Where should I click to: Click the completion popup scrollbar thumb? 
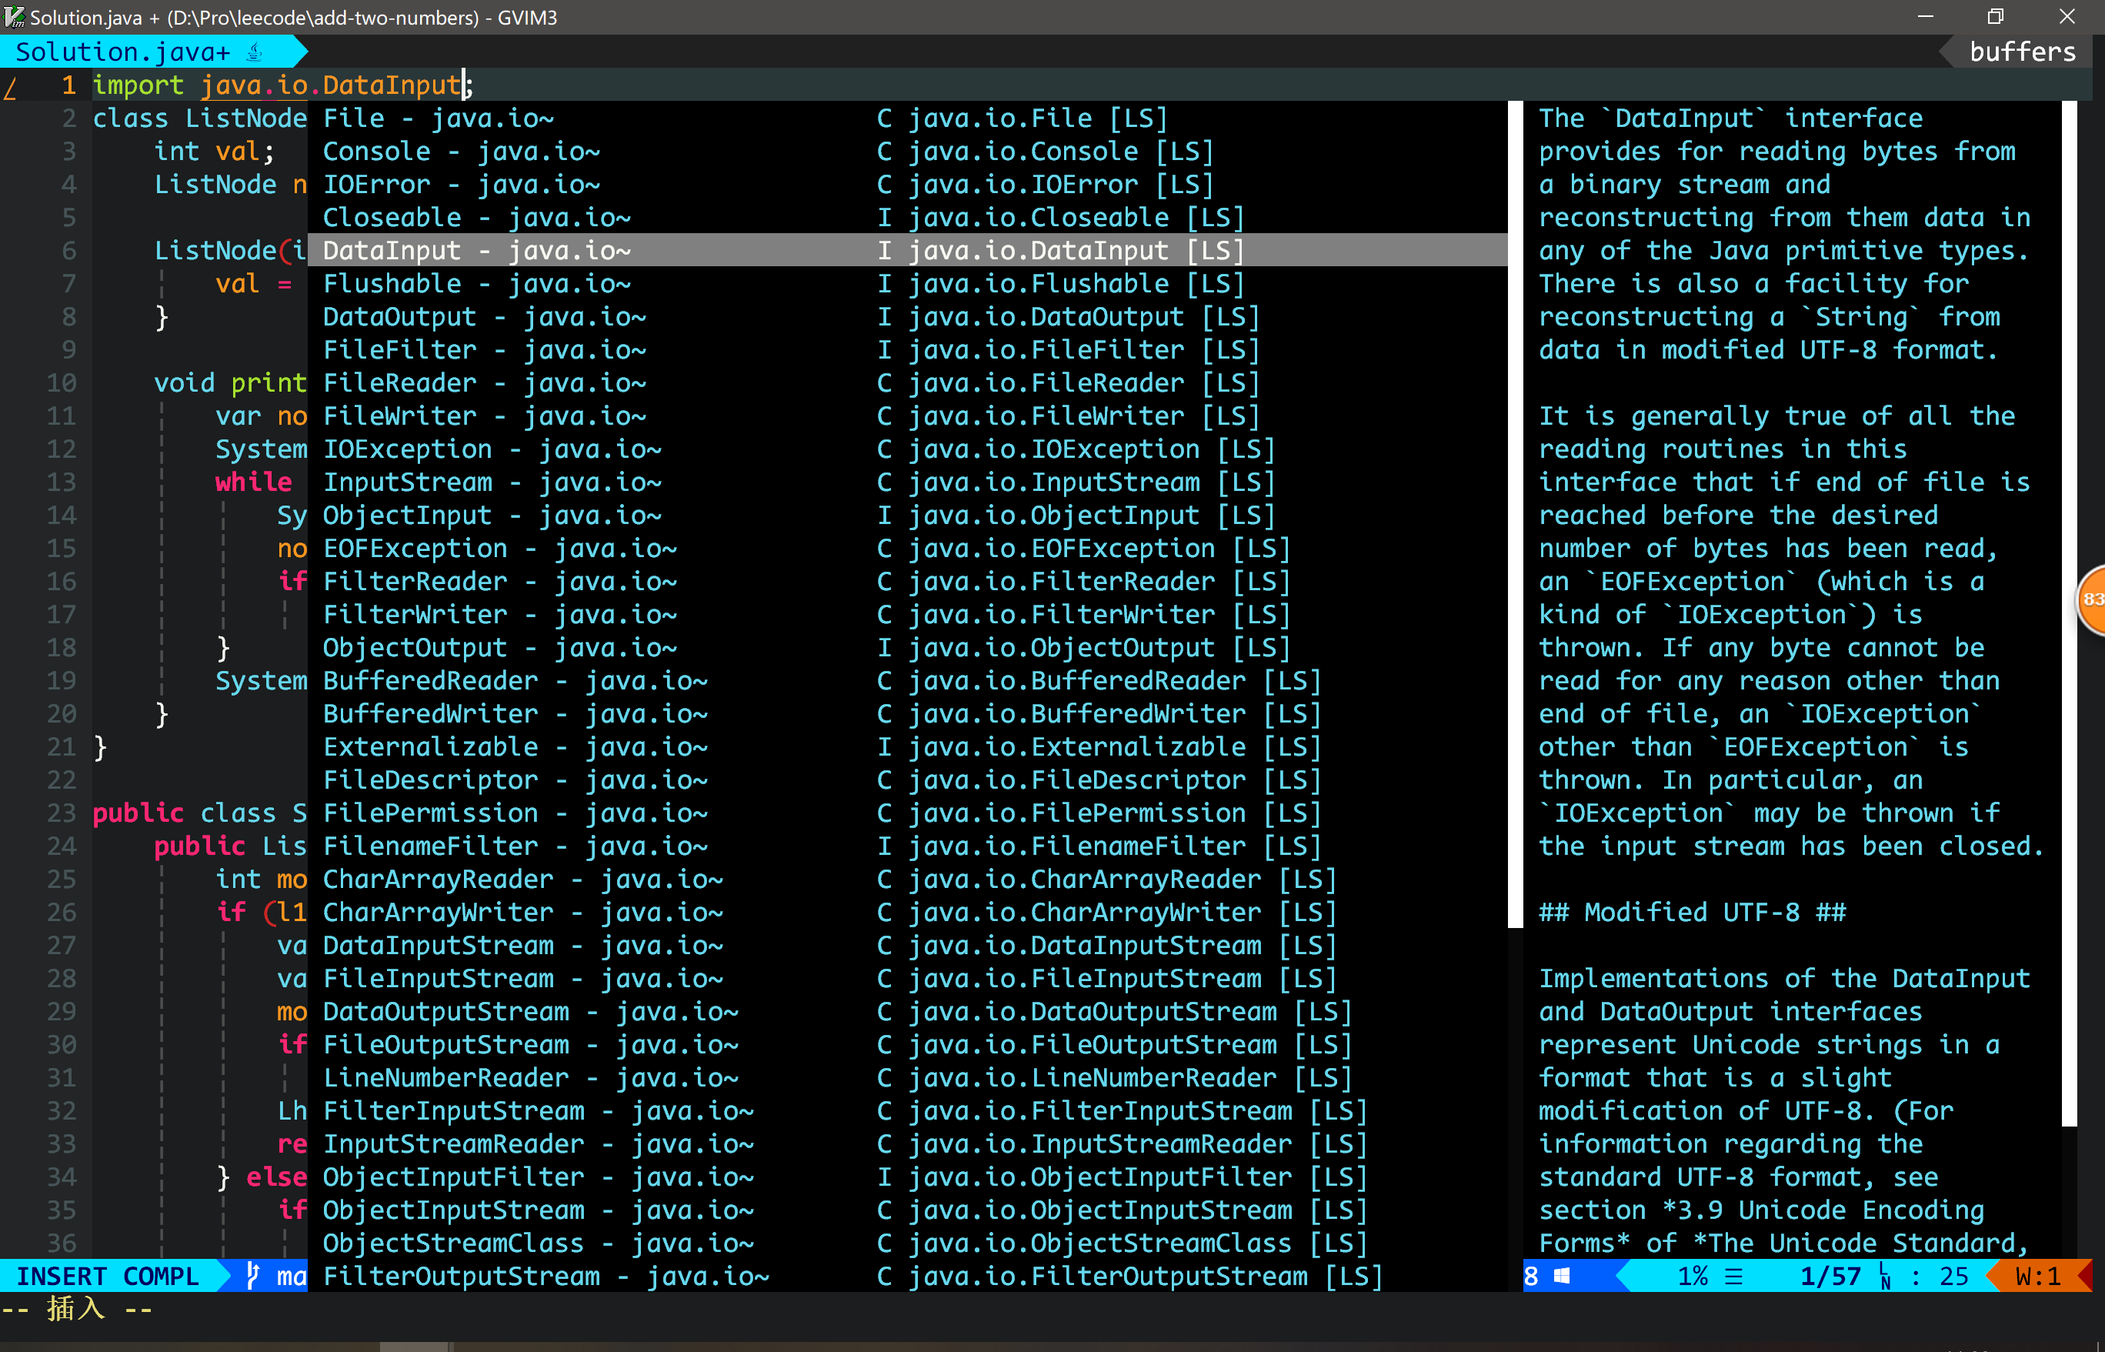pyautogui.click(x=1515, y=515)
